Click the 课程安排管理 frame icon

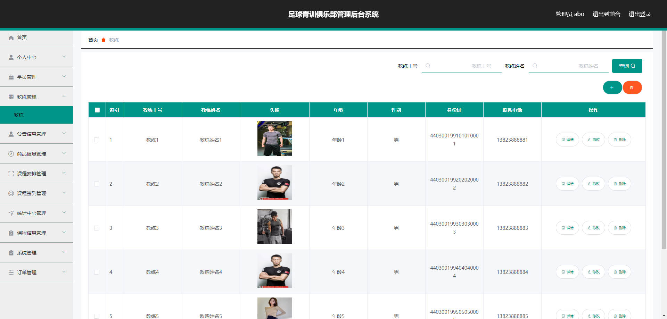click(x=11, y=174)
